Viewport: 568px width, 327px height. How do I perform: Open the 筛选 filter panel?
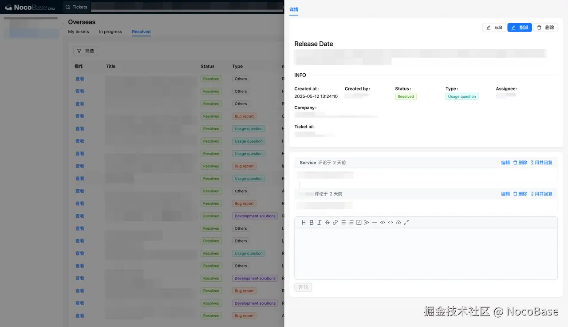[x=85, y=51]
